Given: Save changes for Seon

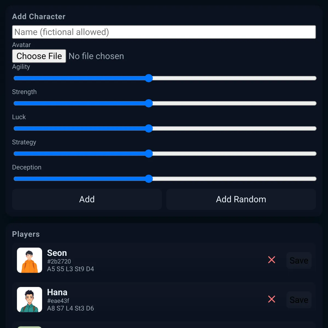Looking at the screenshot, I should (x=299, y=260).
